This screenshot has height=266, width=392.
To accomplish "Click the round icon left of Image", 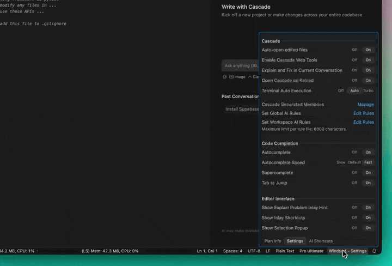I will click(x=224, y=77).
